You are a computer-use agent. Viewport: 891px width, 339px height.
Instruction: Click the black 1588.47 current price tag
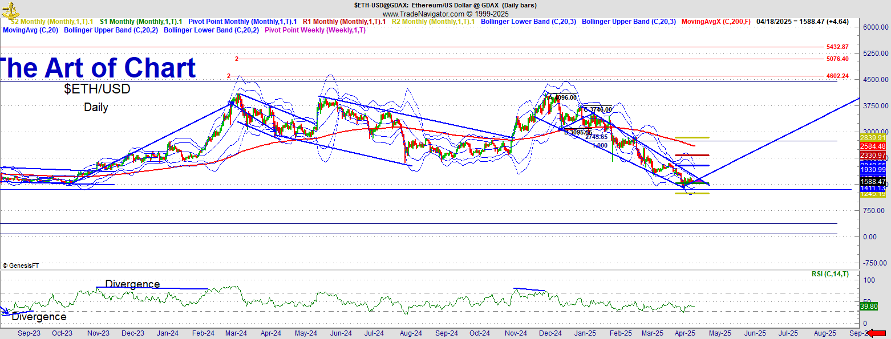[873, 182]
